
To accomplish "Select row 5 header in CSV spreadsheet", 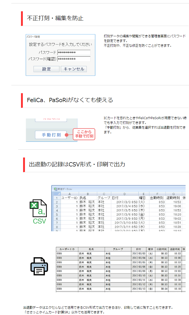I will click(57, 214).
